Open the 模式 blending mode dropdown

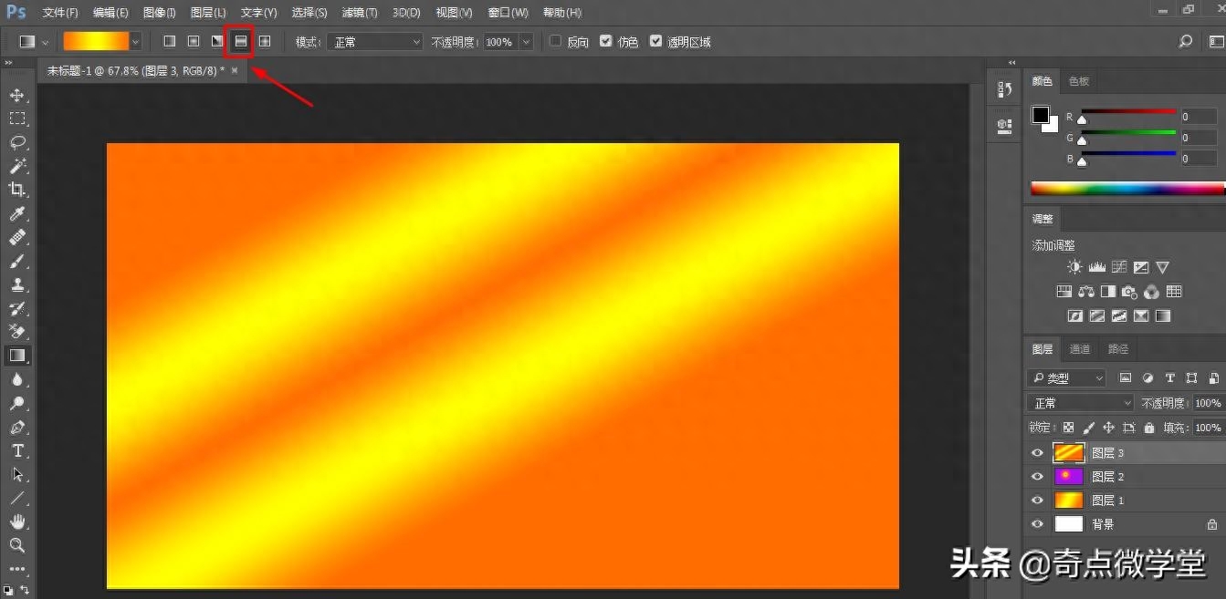click(x=376, y=42)
